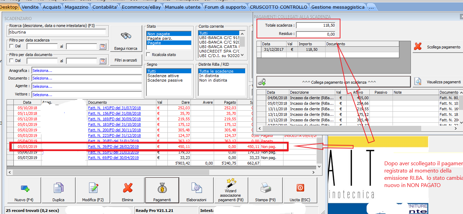Open Vettore Seleziona field
The image size is (463, 214).
coord(87,94)
